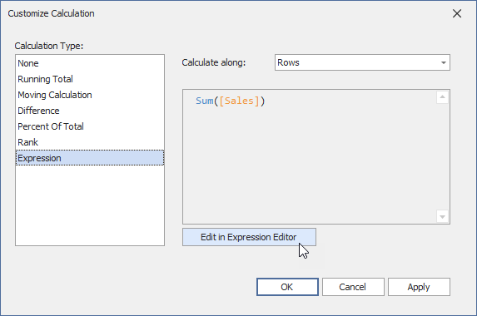Screen dimensions: 477x316
Task: Open the Calculate along dropdown arrow
Action: pyautogui.click(x=443, y=62)
